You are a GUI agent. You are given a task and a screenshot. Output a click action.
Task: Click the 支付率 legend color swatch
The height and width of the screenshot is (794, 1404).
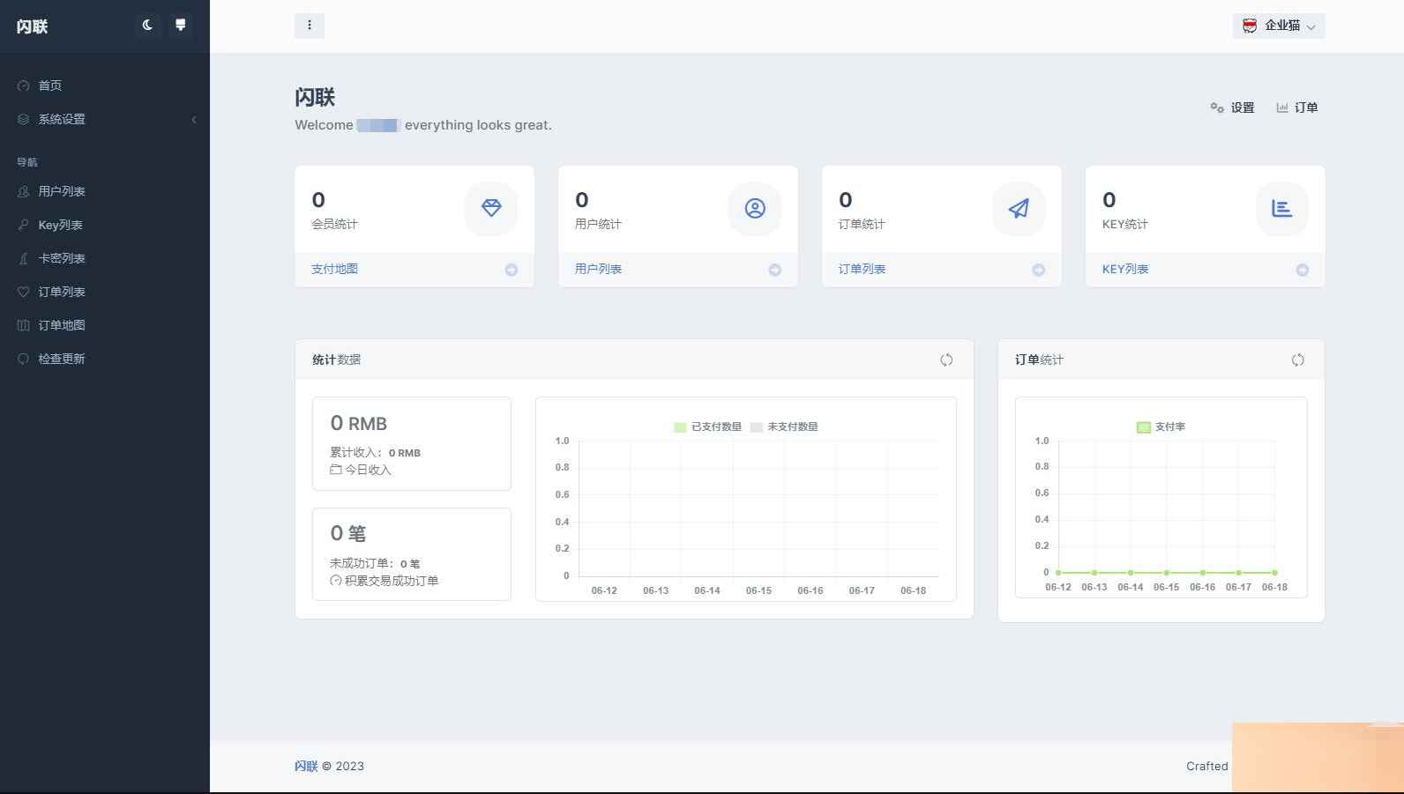pos(1144,427)
